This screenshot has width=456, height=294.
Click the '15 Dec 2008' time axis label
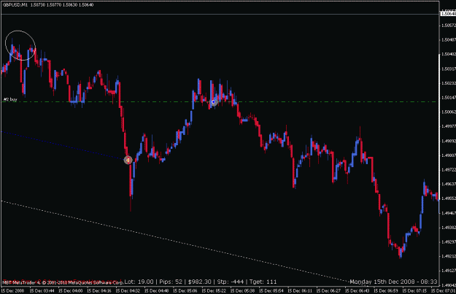[13, 290]
